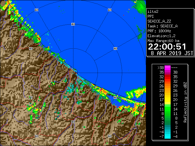
Task: Click the 'SEAICE_A_ZZ' product name
Action: click(x=159, y=21)
